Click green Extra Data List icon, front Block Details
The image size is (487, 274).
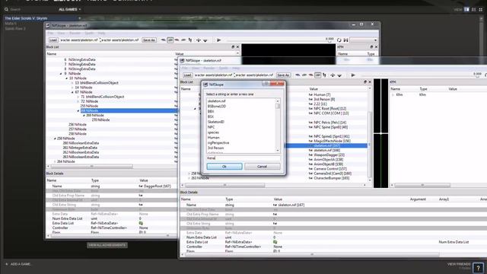pos(275,242)
